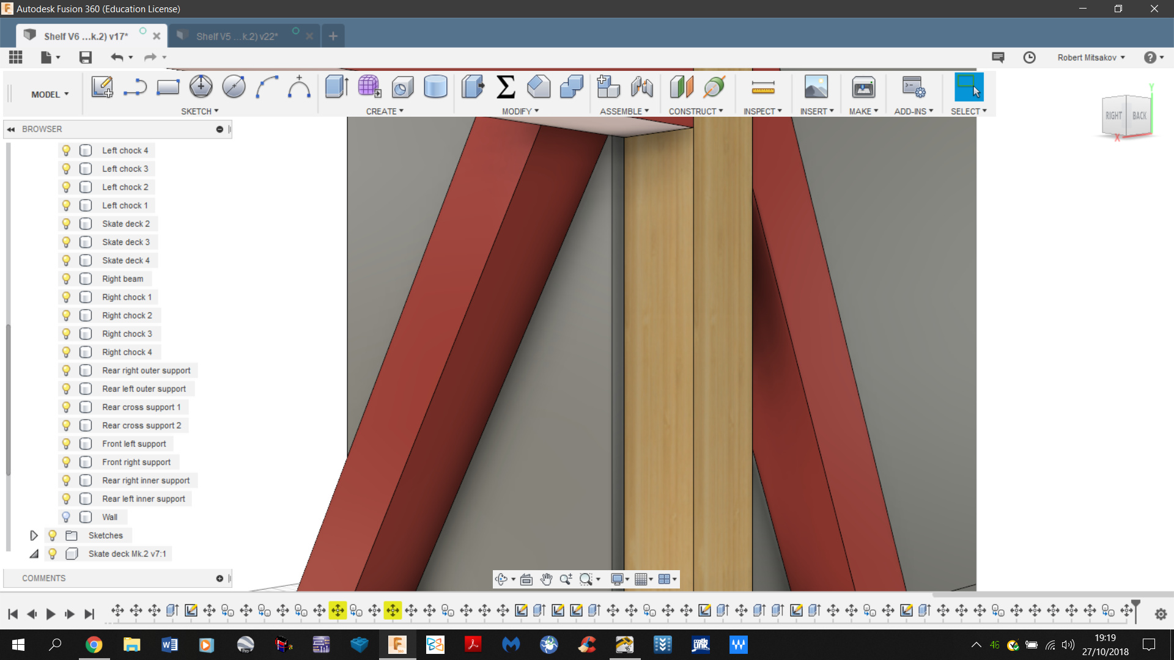This screenshot has width=1174, height=660.
Task: Undo the last action
Action: pyautogui.click(x=117, y=57)
